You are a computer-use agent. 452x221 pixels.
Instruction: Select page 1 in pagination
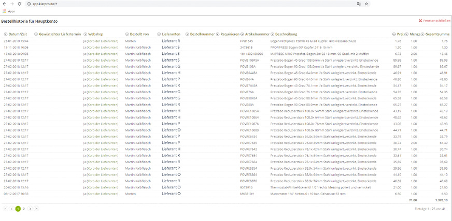click(18, 209)
